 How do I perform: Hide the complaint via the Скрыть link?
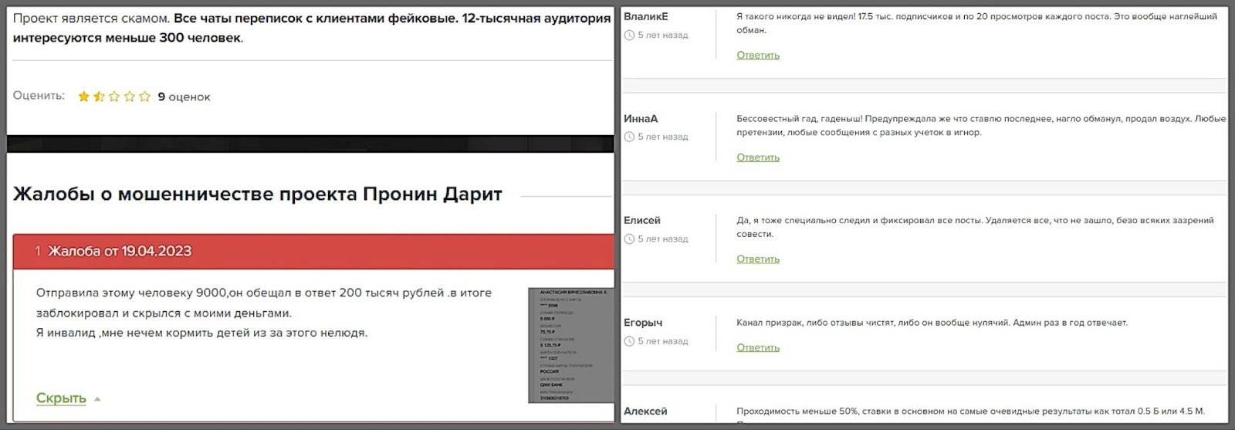pos(61,398)
